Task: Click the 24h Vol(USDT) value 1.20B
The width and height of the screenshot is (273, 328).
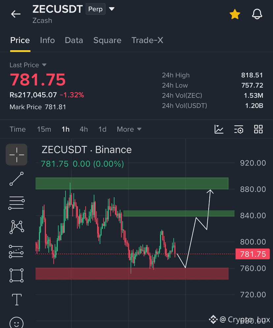Action: tap(254, 106)
